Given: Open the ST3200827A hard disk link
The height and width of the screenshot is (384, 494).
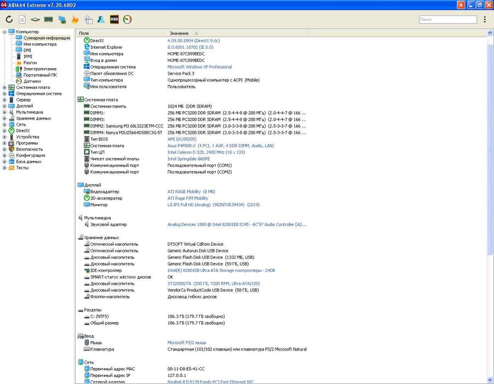Looking at the screenshot, I should 214,284.
